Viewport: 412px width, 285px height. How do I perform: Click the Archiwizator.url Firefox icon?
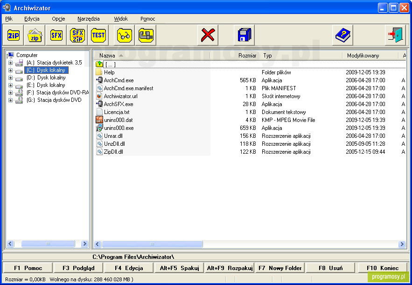point(99,96)
